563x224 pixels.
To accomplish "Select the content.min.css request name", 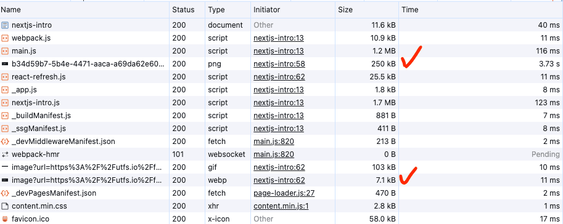I will [x=39, y=206].
